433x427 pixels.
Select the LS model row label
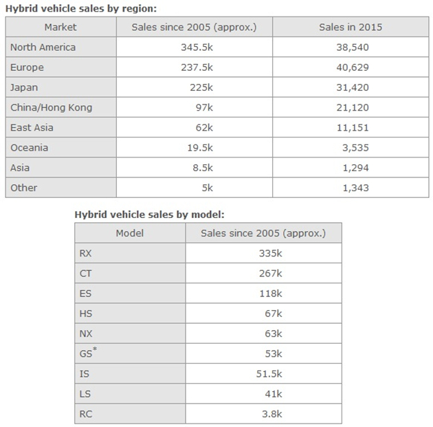[x=85, y=394]
